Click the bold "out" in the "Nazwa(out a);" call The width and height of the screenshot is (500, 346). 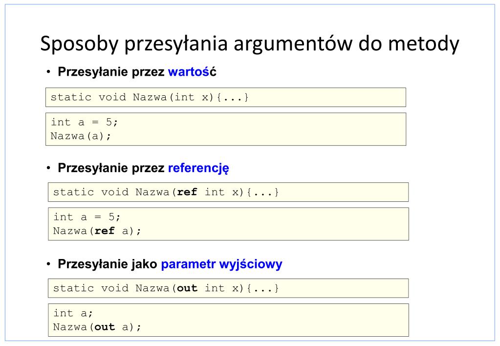[105, 327]
